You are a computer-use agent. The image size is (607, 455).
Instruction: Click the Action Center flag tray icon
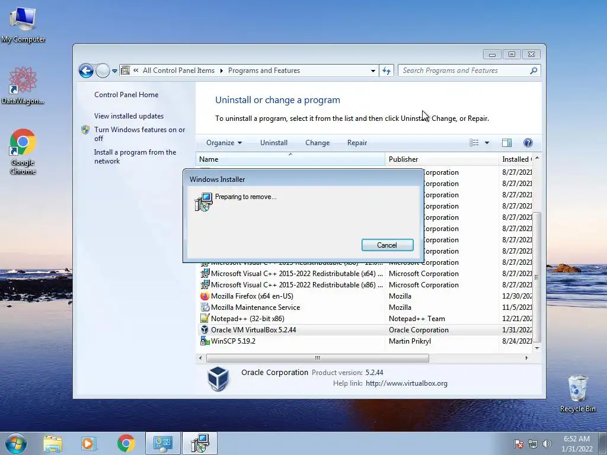(x=518, y=444)
